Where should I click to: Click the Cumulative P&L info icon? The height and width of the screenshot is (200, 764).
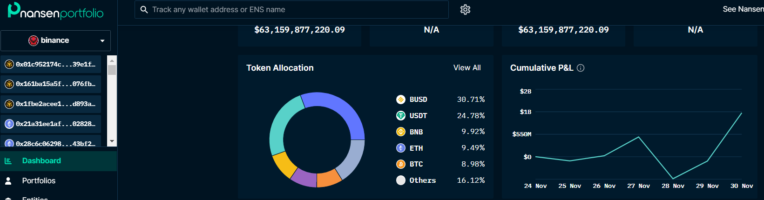[x=581, y=68]
